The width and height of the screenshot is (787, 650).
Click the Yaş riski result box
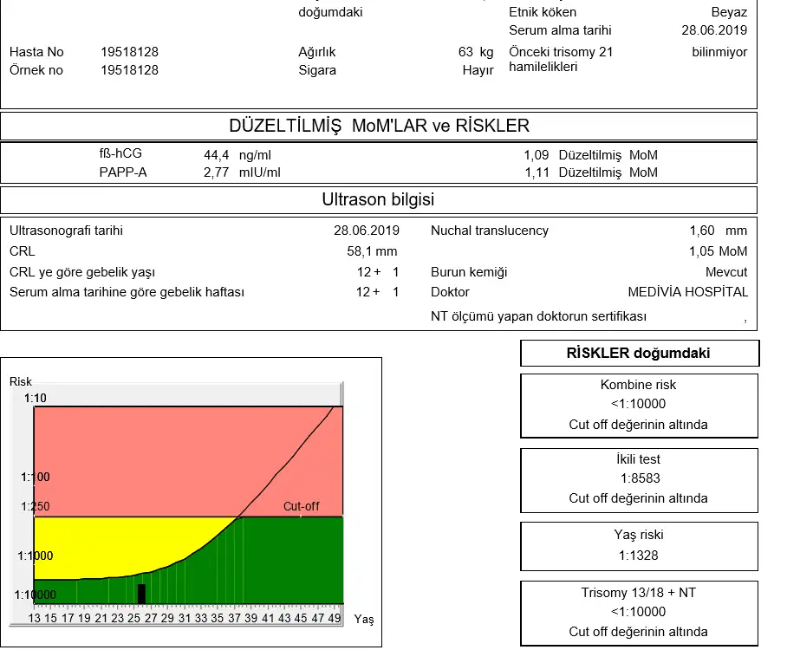click(x=639, y=545)
